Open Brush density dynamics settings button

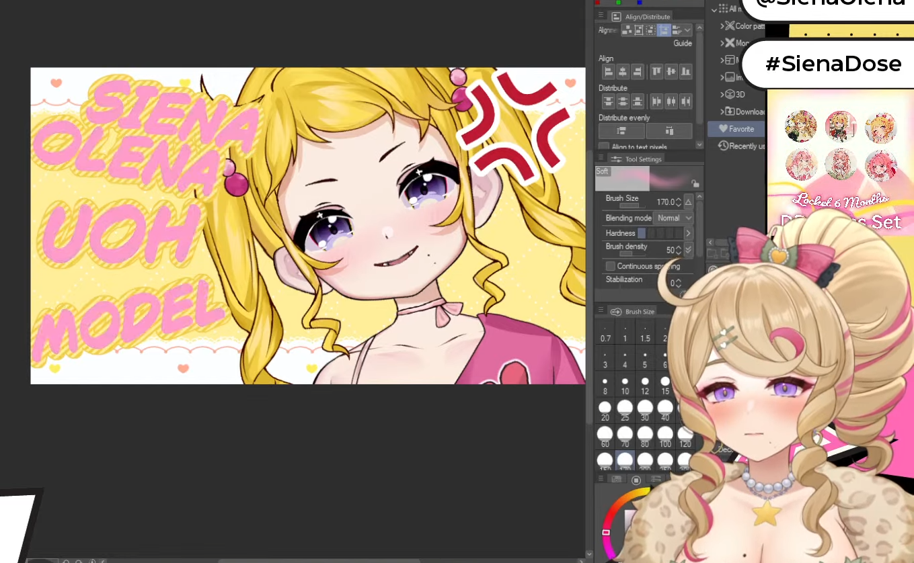(688, 250)
